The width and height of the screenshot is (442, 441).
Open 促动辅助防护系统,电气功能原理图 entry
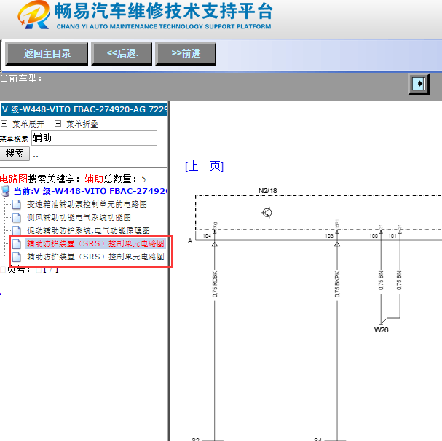[88, 230]
